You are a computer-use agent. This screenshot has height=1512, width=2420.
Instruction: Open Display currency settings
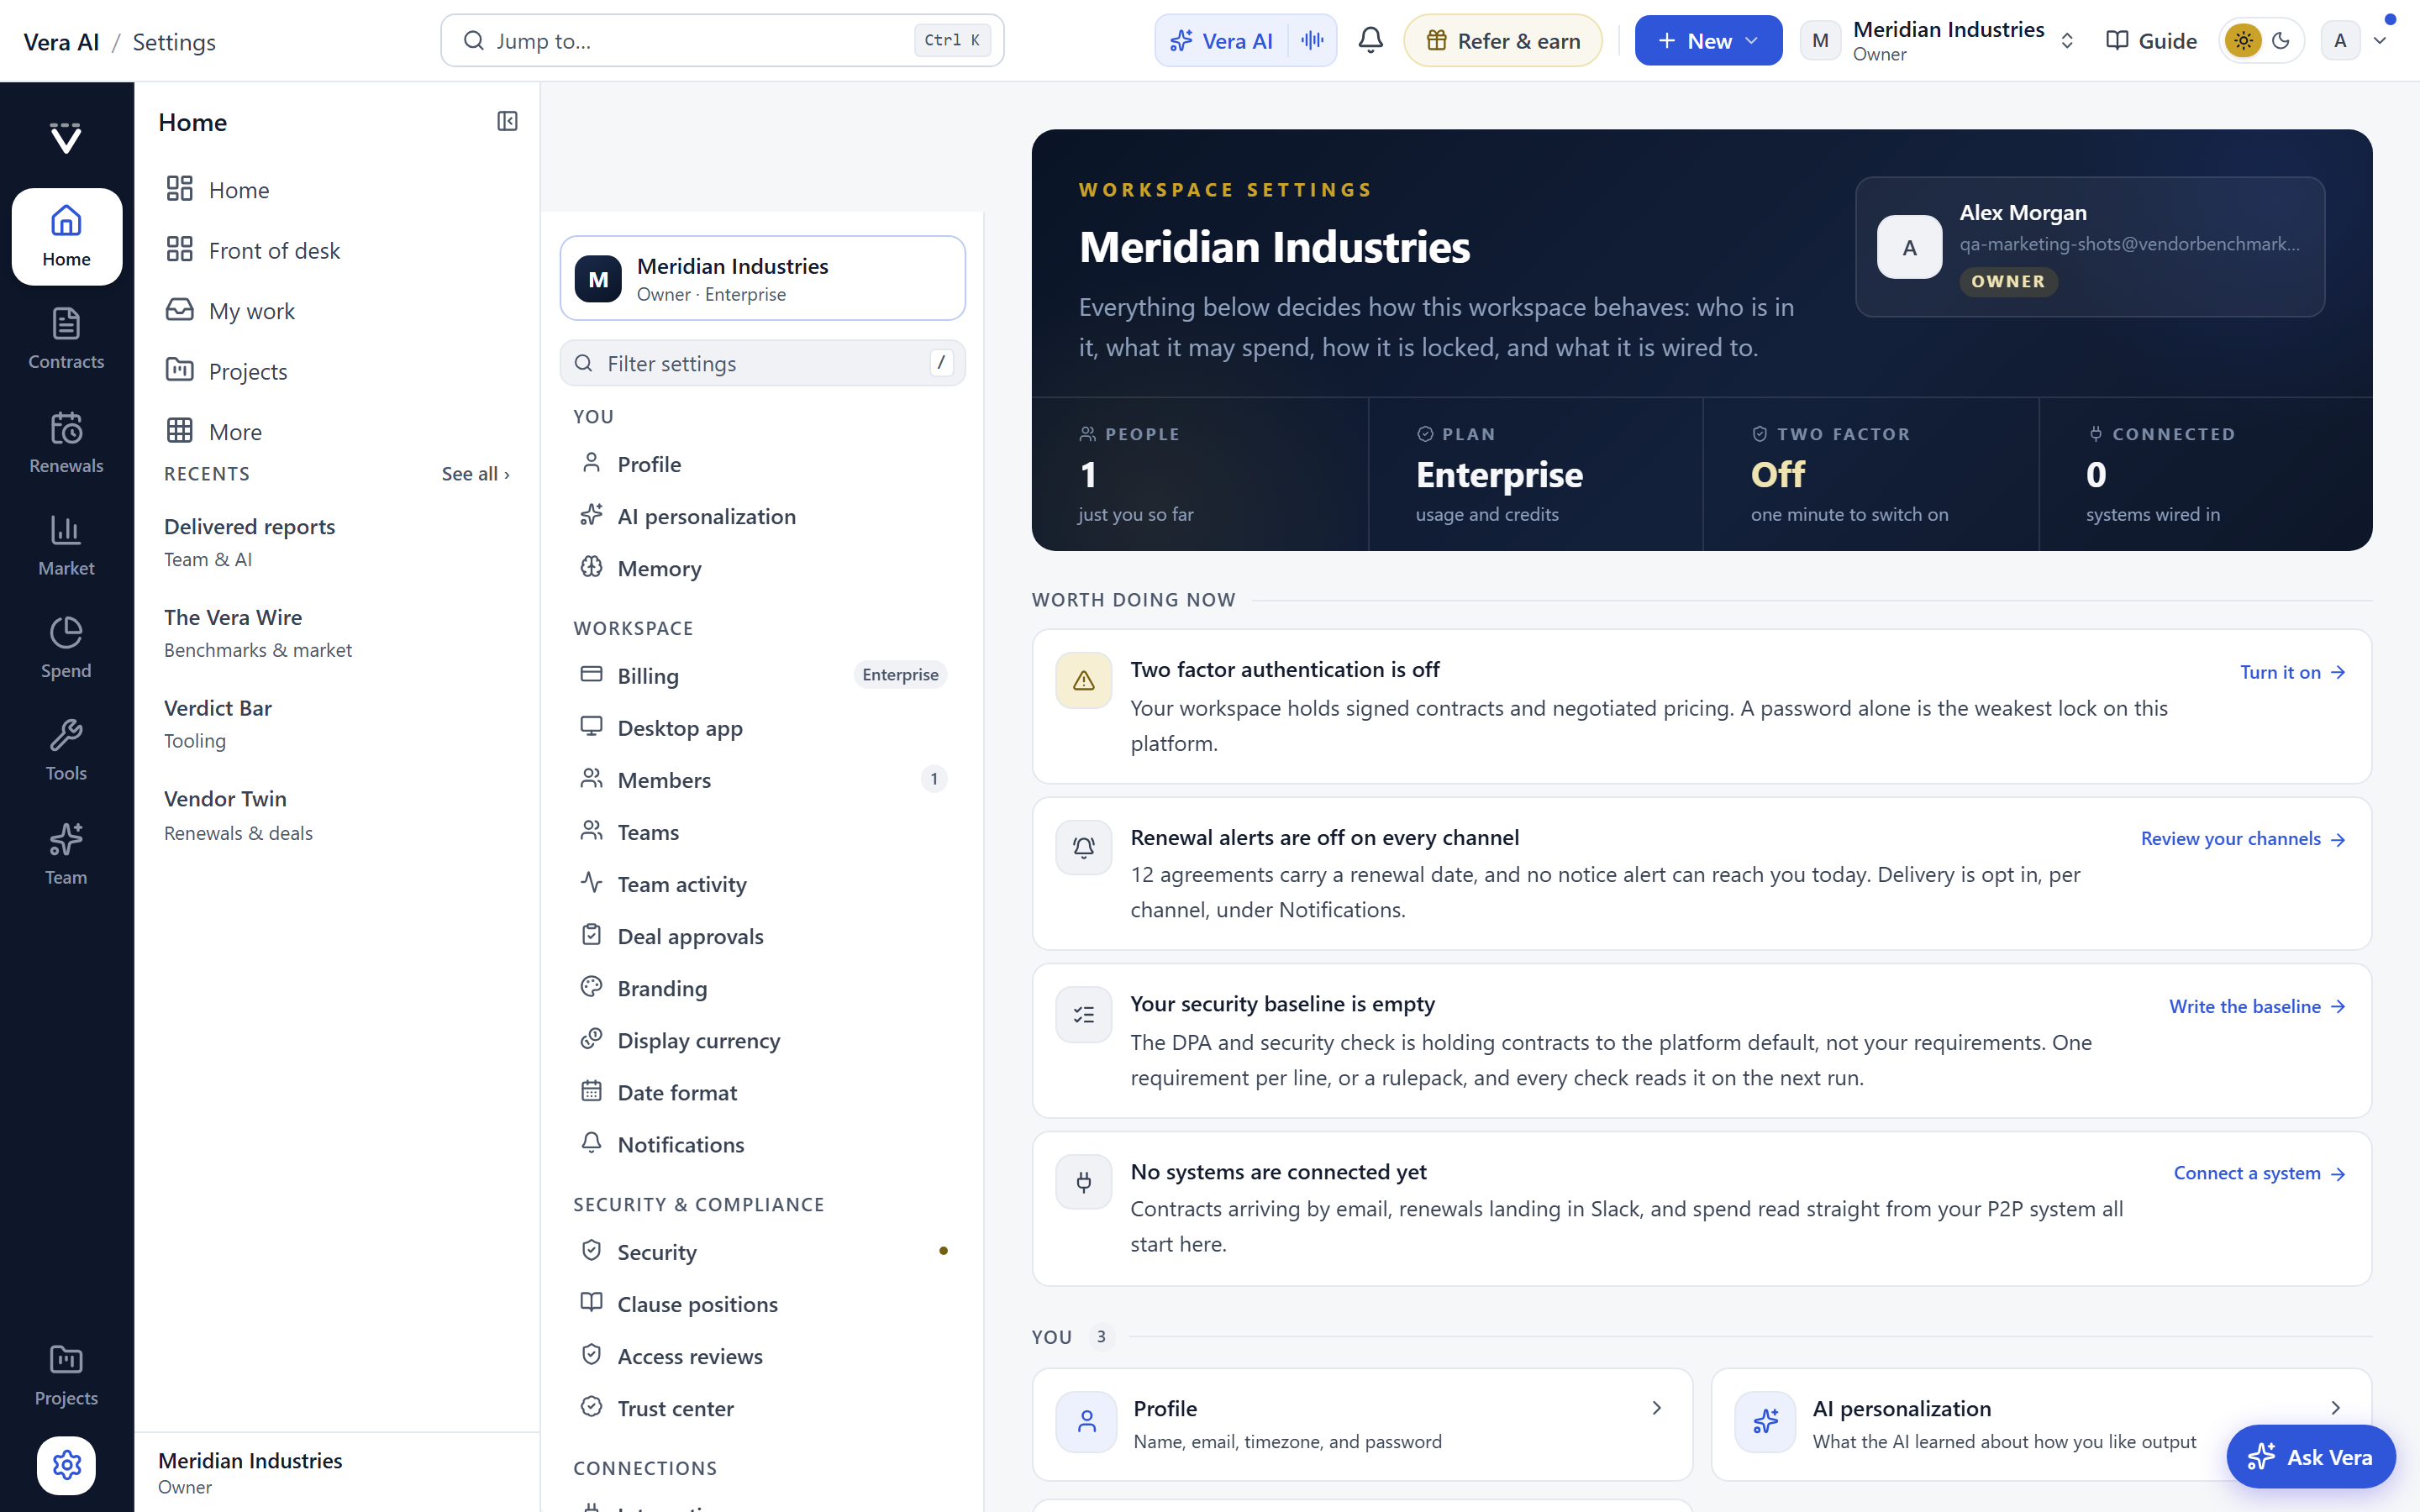pos(762,1039)
